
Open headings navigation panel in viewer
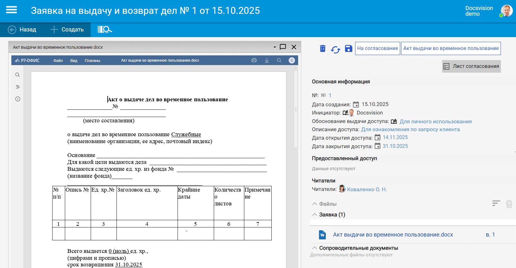coord(18,87)
